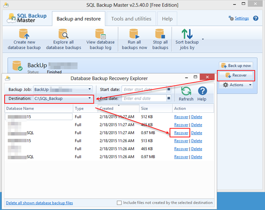This screenshot has width=265, height=210.
Task: Expand Sort backup jobs dropdown arrow
Action: tap(203, 39)
